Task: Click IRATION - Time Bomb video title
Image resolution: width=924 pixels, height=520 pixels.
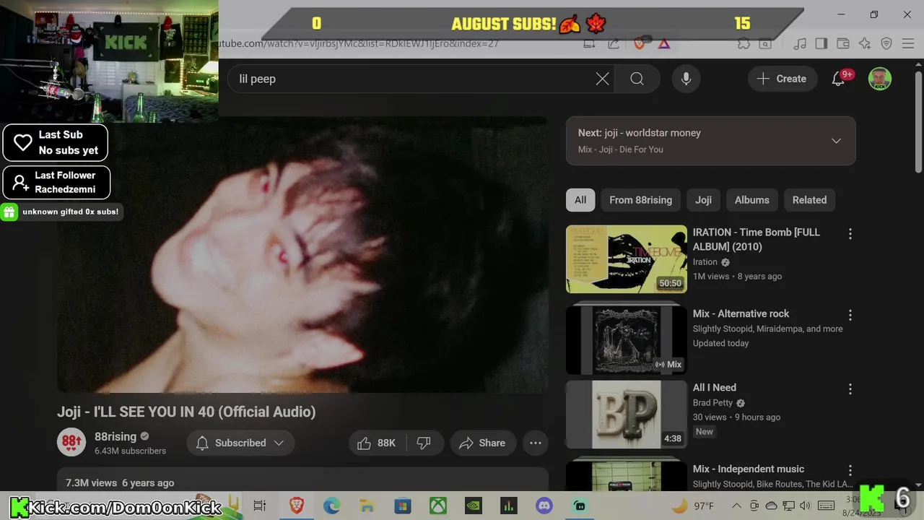Action: point(756,239)
